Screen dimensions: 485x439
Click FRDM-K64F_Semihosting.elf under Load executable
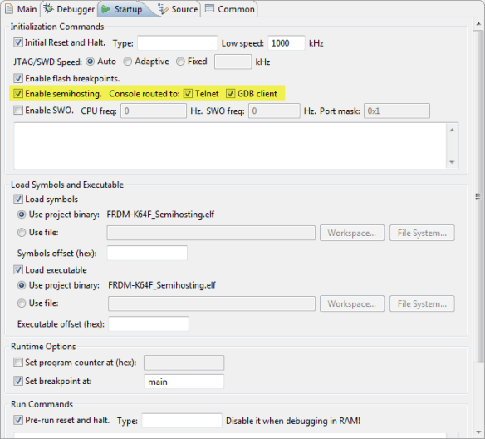162,285
